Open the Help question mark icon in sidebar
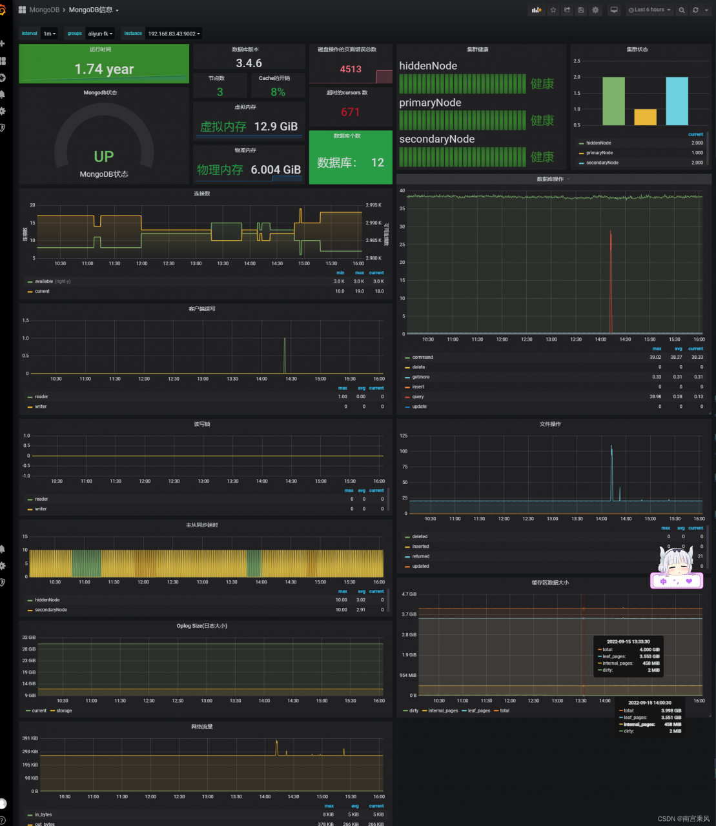Screen dimensions: 716x826 pos(3,820)
